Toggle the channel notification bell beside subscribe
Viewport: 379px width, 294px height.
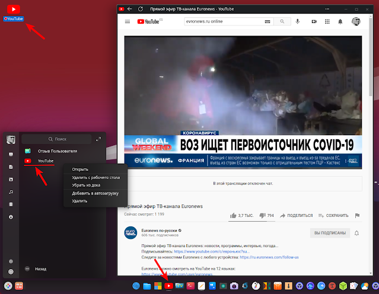tap(356, 233)
